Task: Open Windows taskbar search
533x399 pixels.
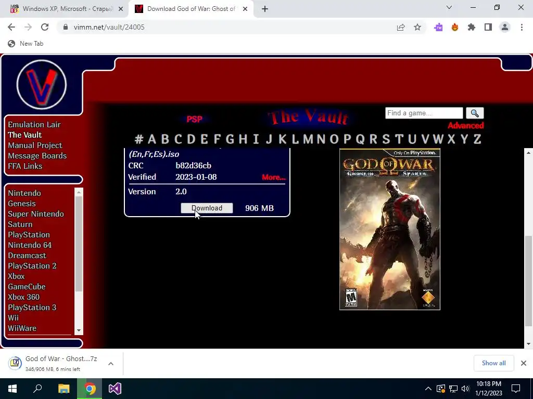Action: (x=37, y=389)
